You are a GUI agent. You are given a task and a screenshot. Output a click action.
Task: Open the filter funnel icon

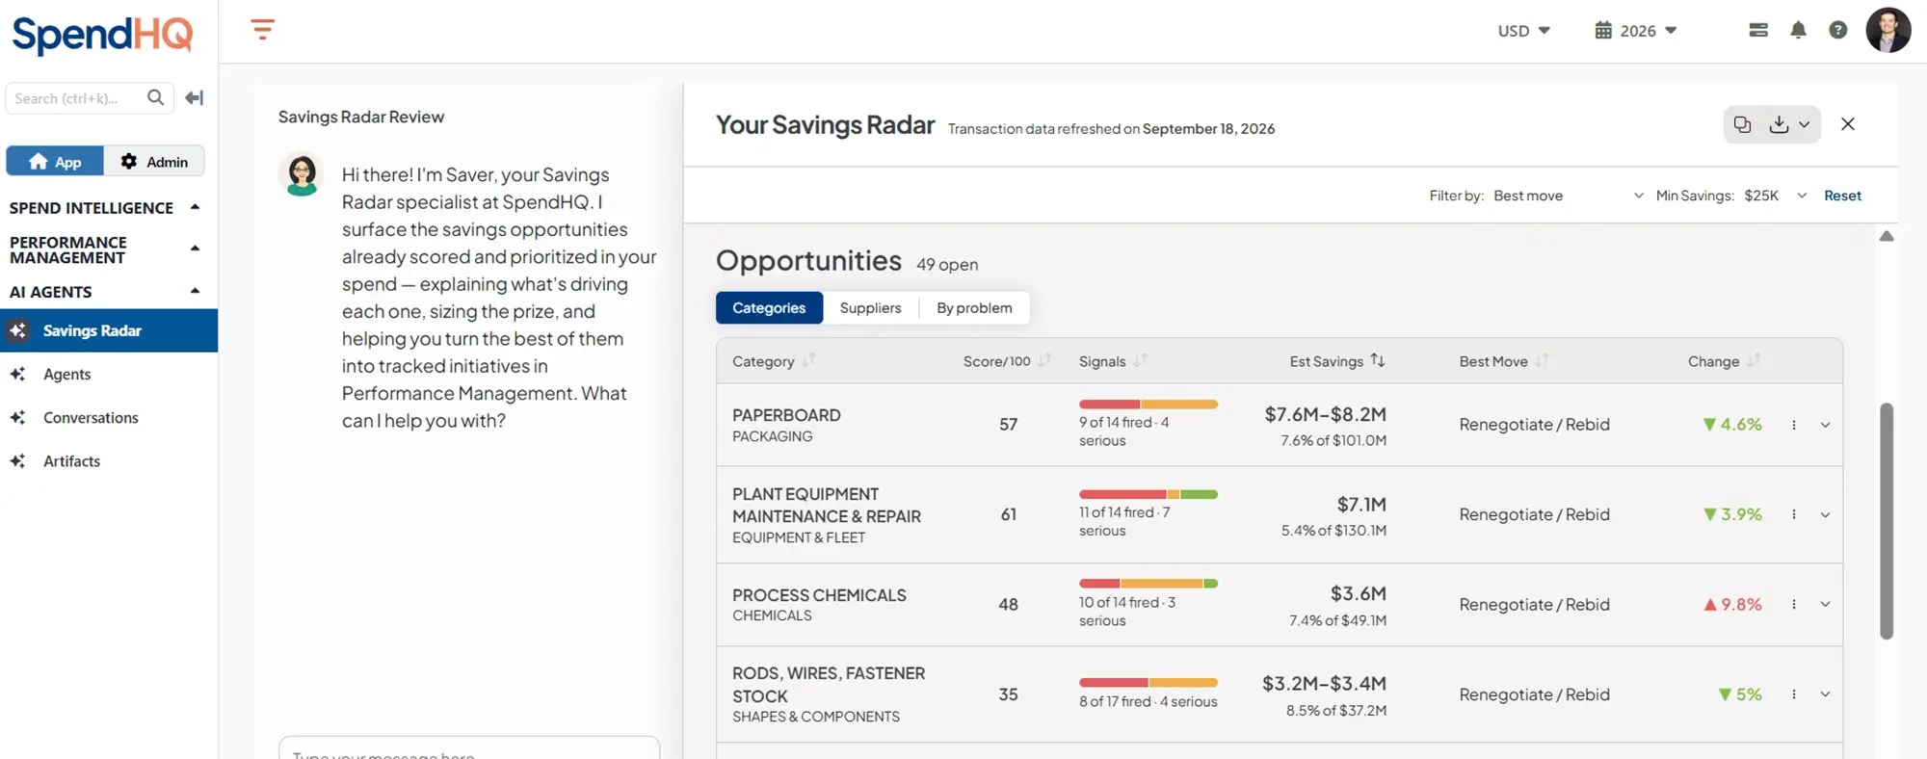click(x=262, y=30)
